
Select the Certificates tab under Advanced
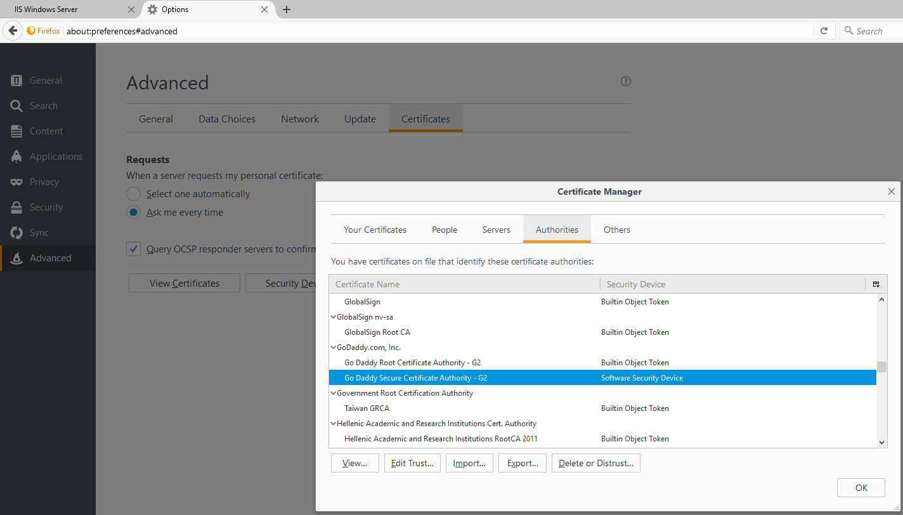[426, 119]
